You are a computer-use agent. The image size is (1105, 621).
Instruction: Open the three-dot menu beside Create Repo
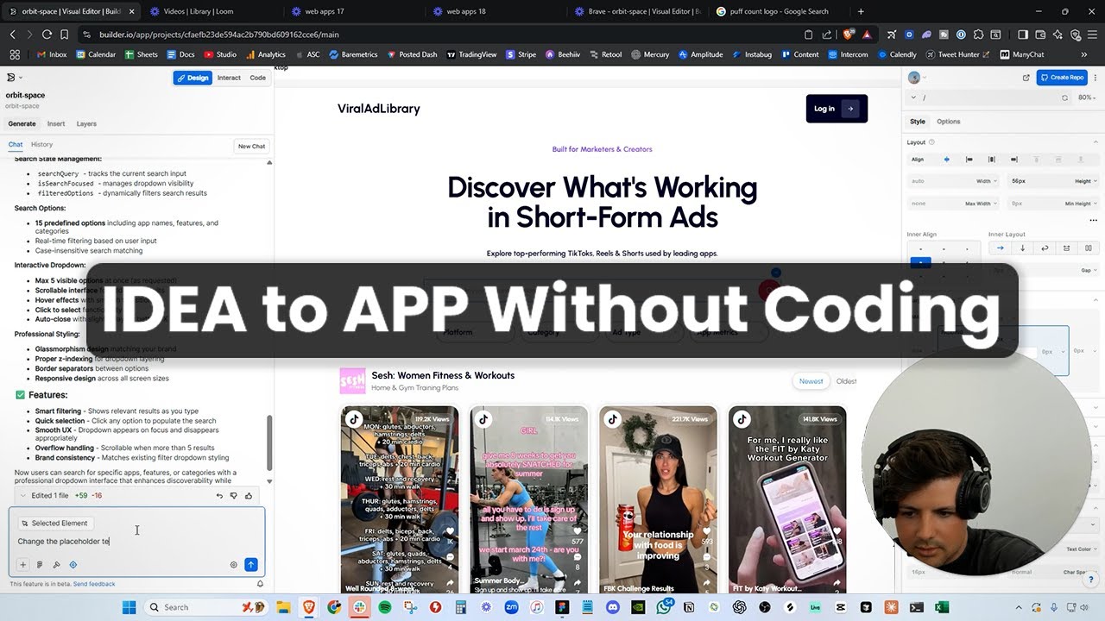[x=1095, y=78]
